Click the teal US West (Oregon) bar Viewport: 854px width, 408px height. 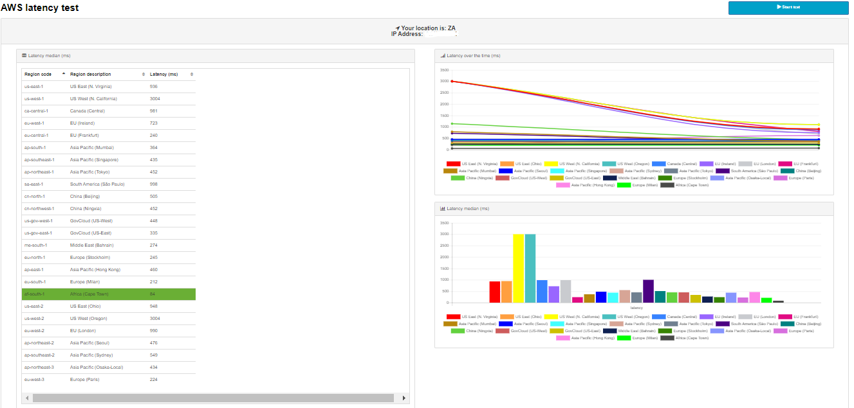pyautogui.click(x=530, y=269)
